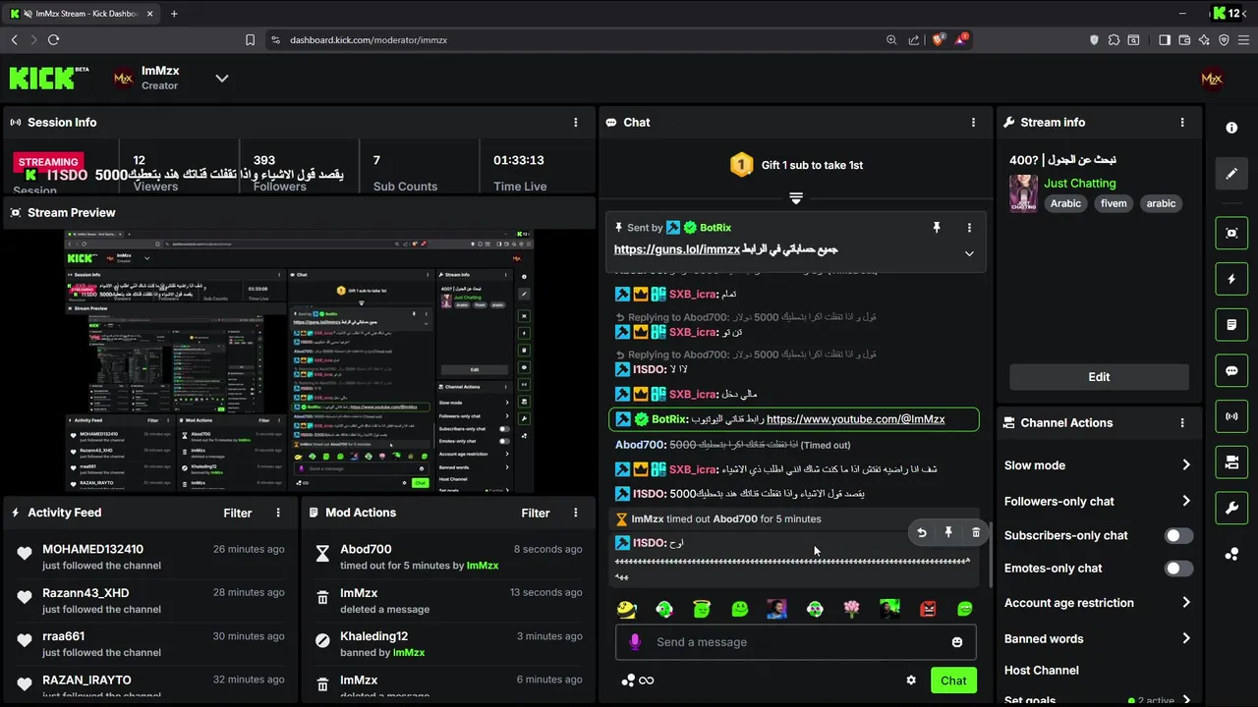Click the pencil edit icon in right sidebar
The width and height of the screenshot is (1258, 707).
pos(1231,174)
